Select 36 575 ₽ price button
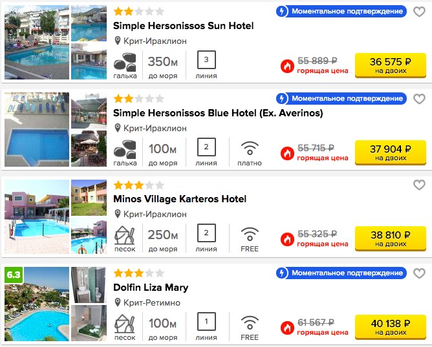The width and height of the screenshot is (432, 347). click(x=391, y=65)
